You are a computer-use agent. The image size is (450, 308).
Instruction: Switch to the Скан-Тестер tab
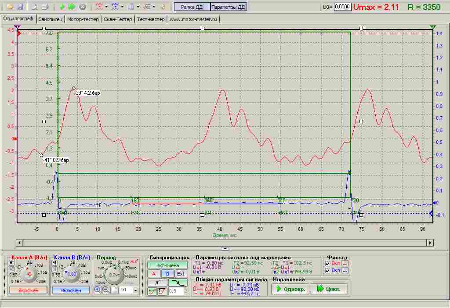coord(118,19)
